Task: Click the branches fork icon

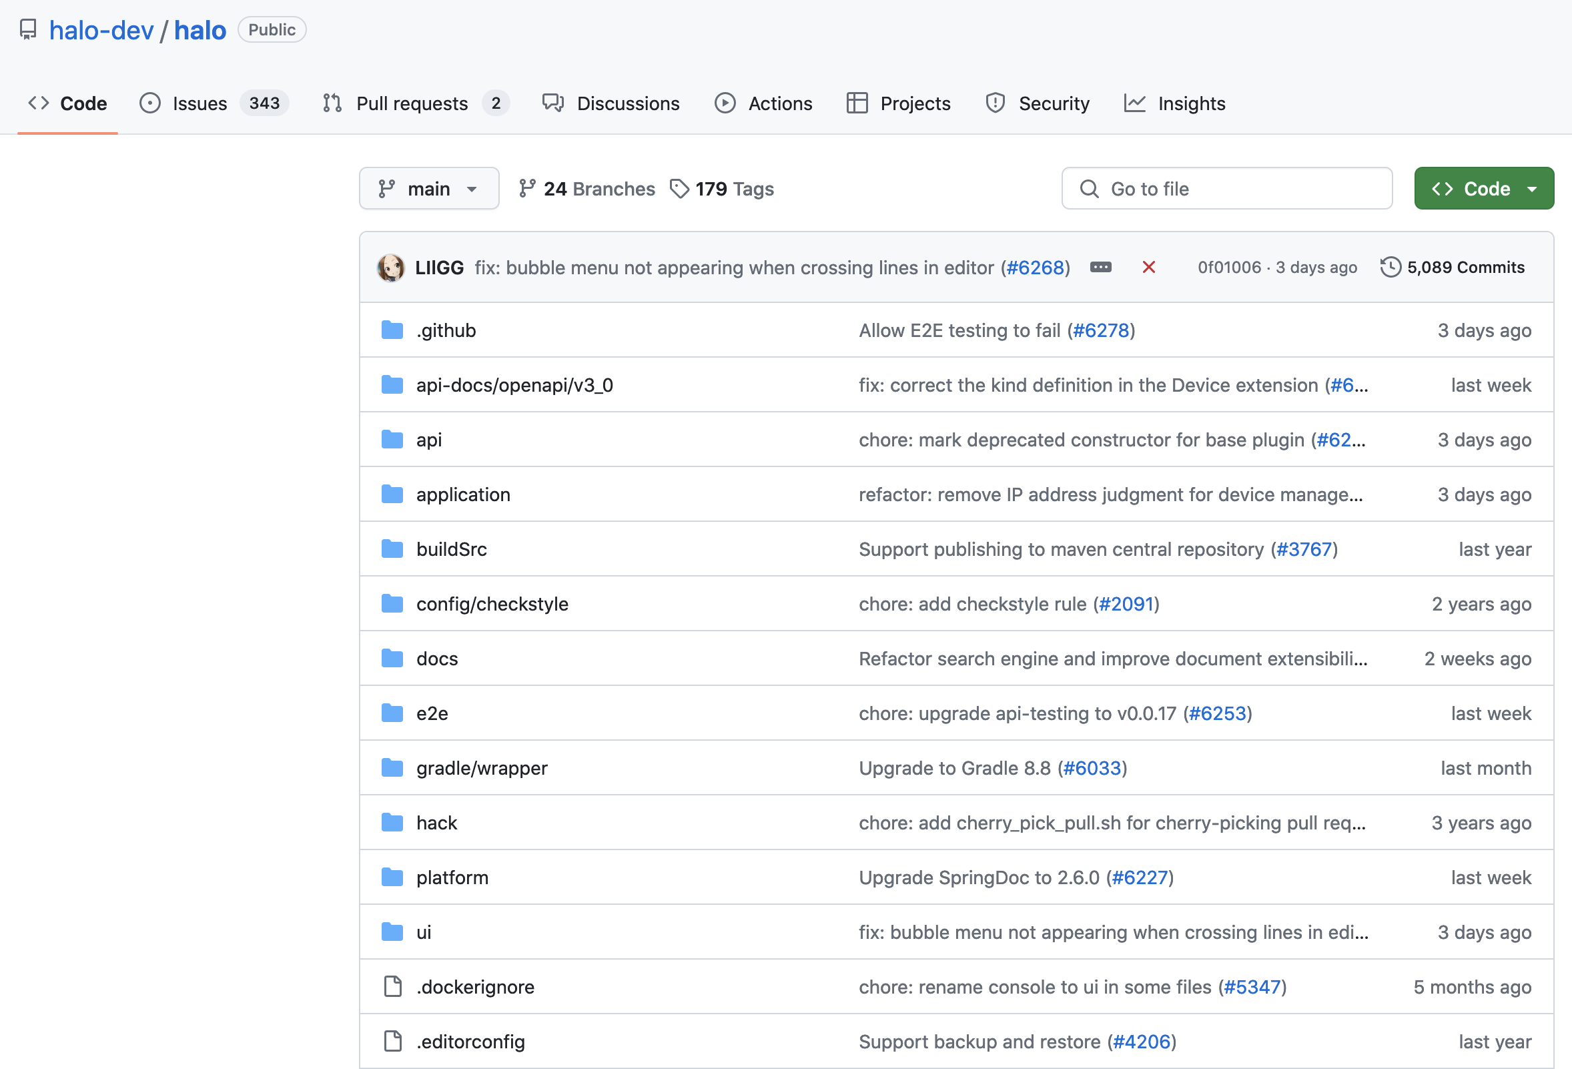Action: (x=527, y=189)
